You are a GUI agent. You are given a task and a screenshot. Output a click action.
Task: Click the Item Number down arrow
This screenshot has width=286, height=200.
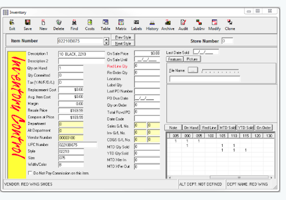106,43
